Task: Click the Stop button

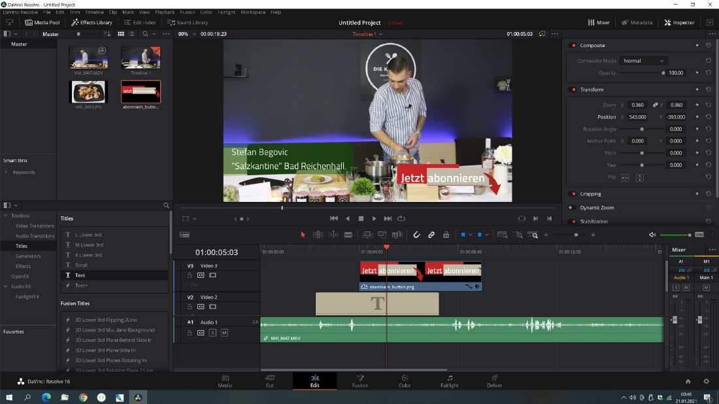Action: point(361,219)
